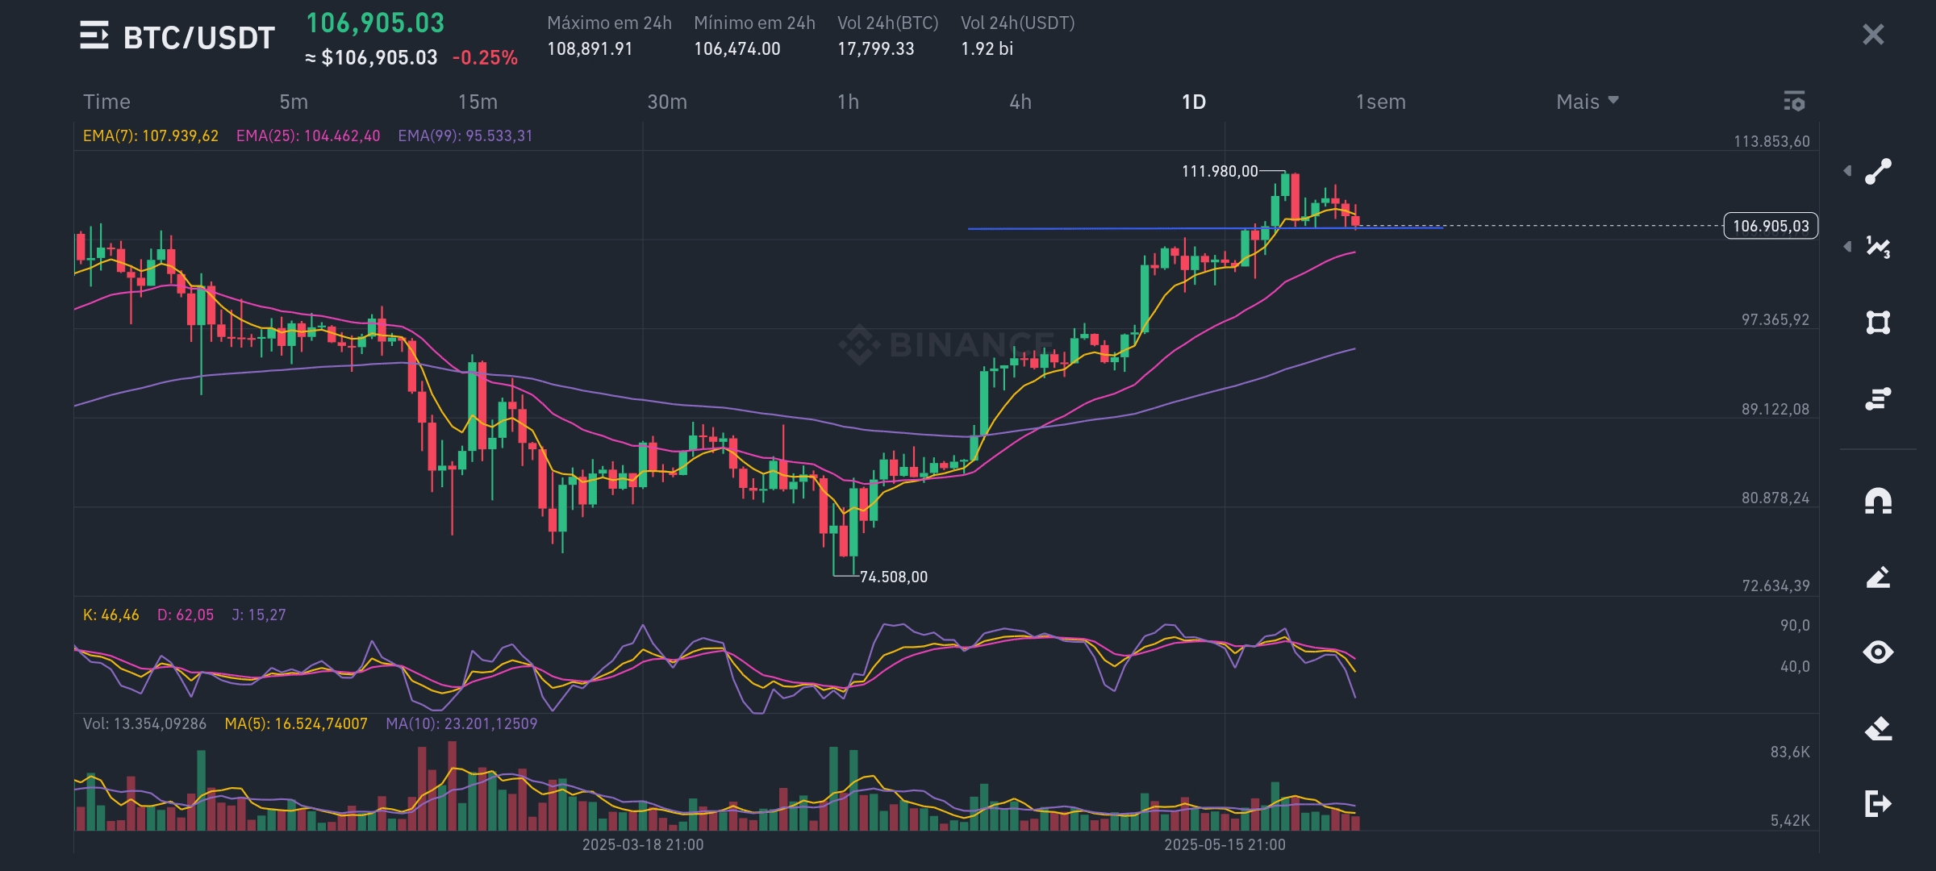Expand wave tool options arrow
The width and height of the screenshot is (1936, 871).
[x=1847, y=247]
